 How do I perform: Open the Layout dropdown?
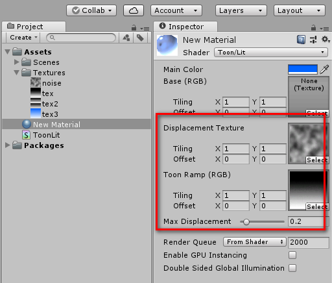point(300,10)
